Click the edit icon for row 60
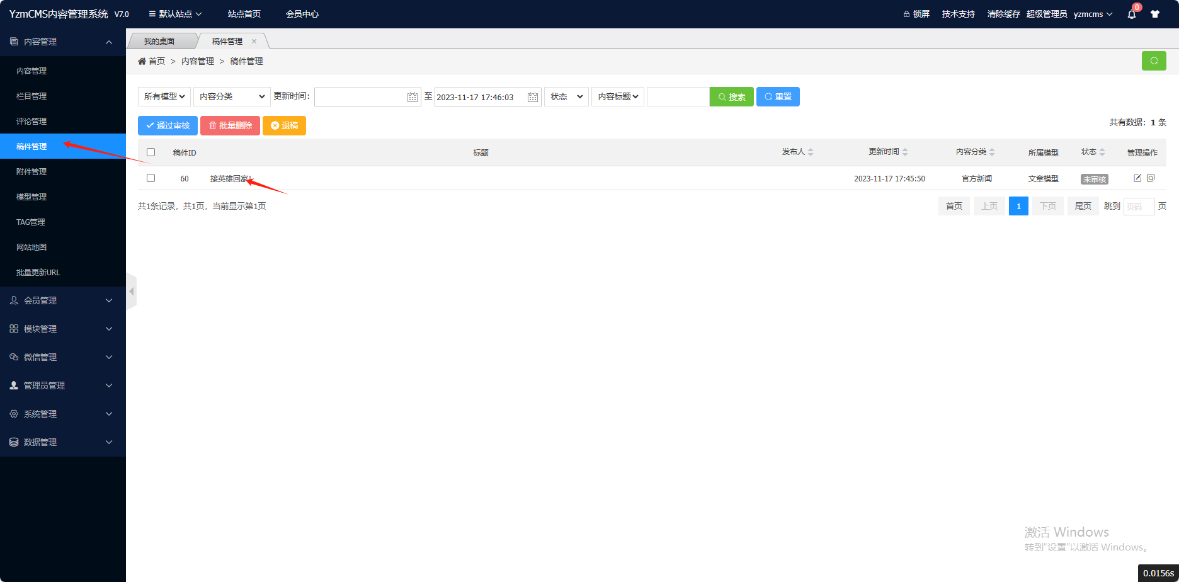 pyautogui.click(x=1137, y=178)
